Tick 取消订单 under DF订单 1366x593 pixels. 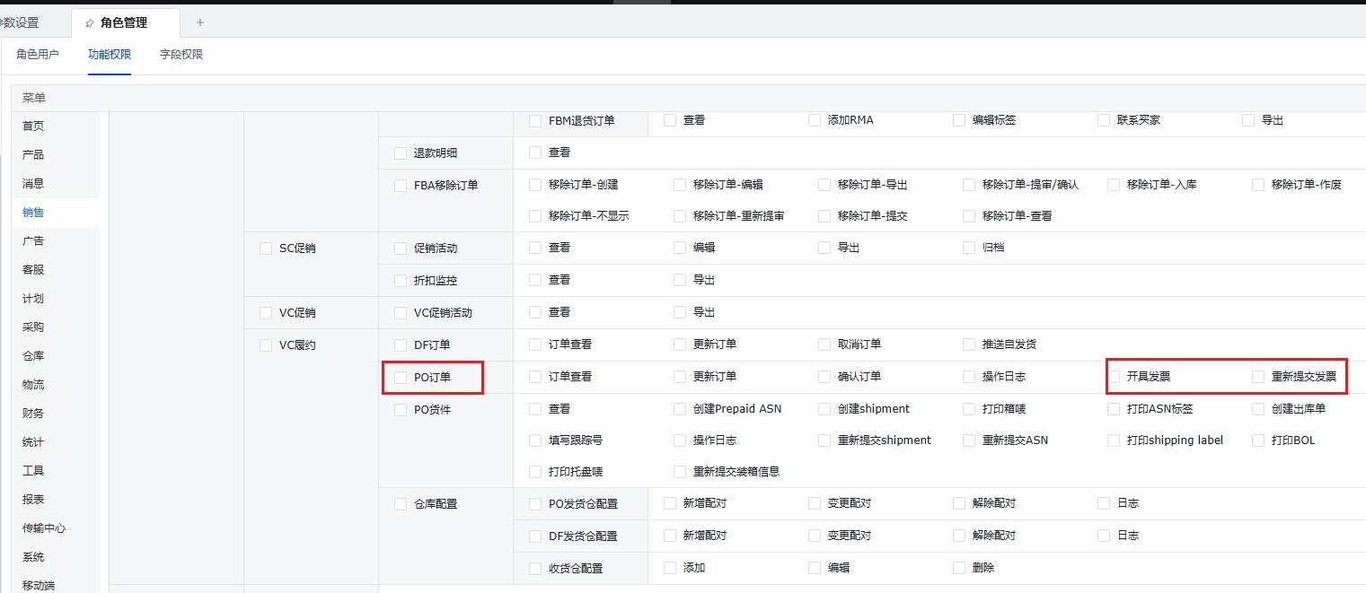pyautogui.click(x=824, y=344)
